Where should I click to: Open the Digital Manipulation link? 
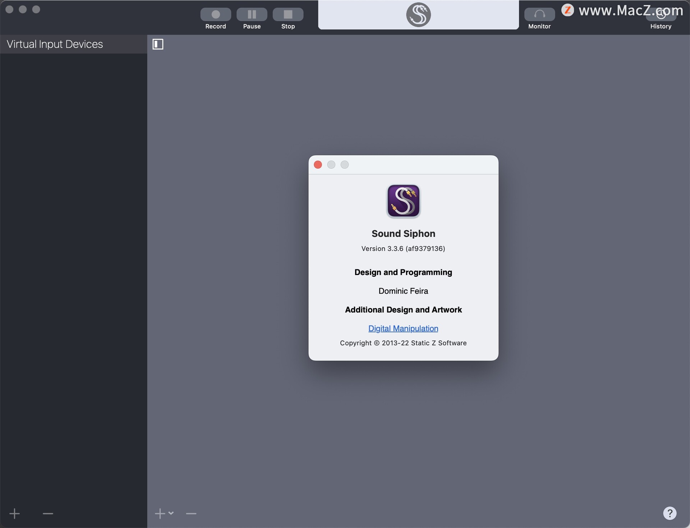coord(403,329)
